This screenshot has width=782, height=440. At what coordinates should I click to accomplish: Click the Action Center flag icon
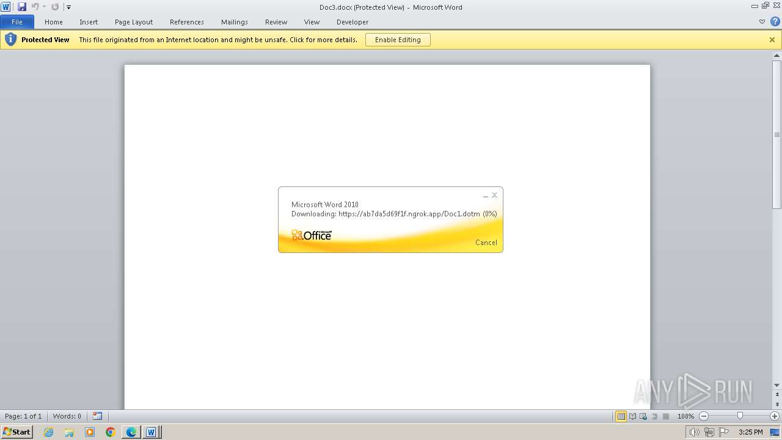pyautogui.click(x=724, y=432)
